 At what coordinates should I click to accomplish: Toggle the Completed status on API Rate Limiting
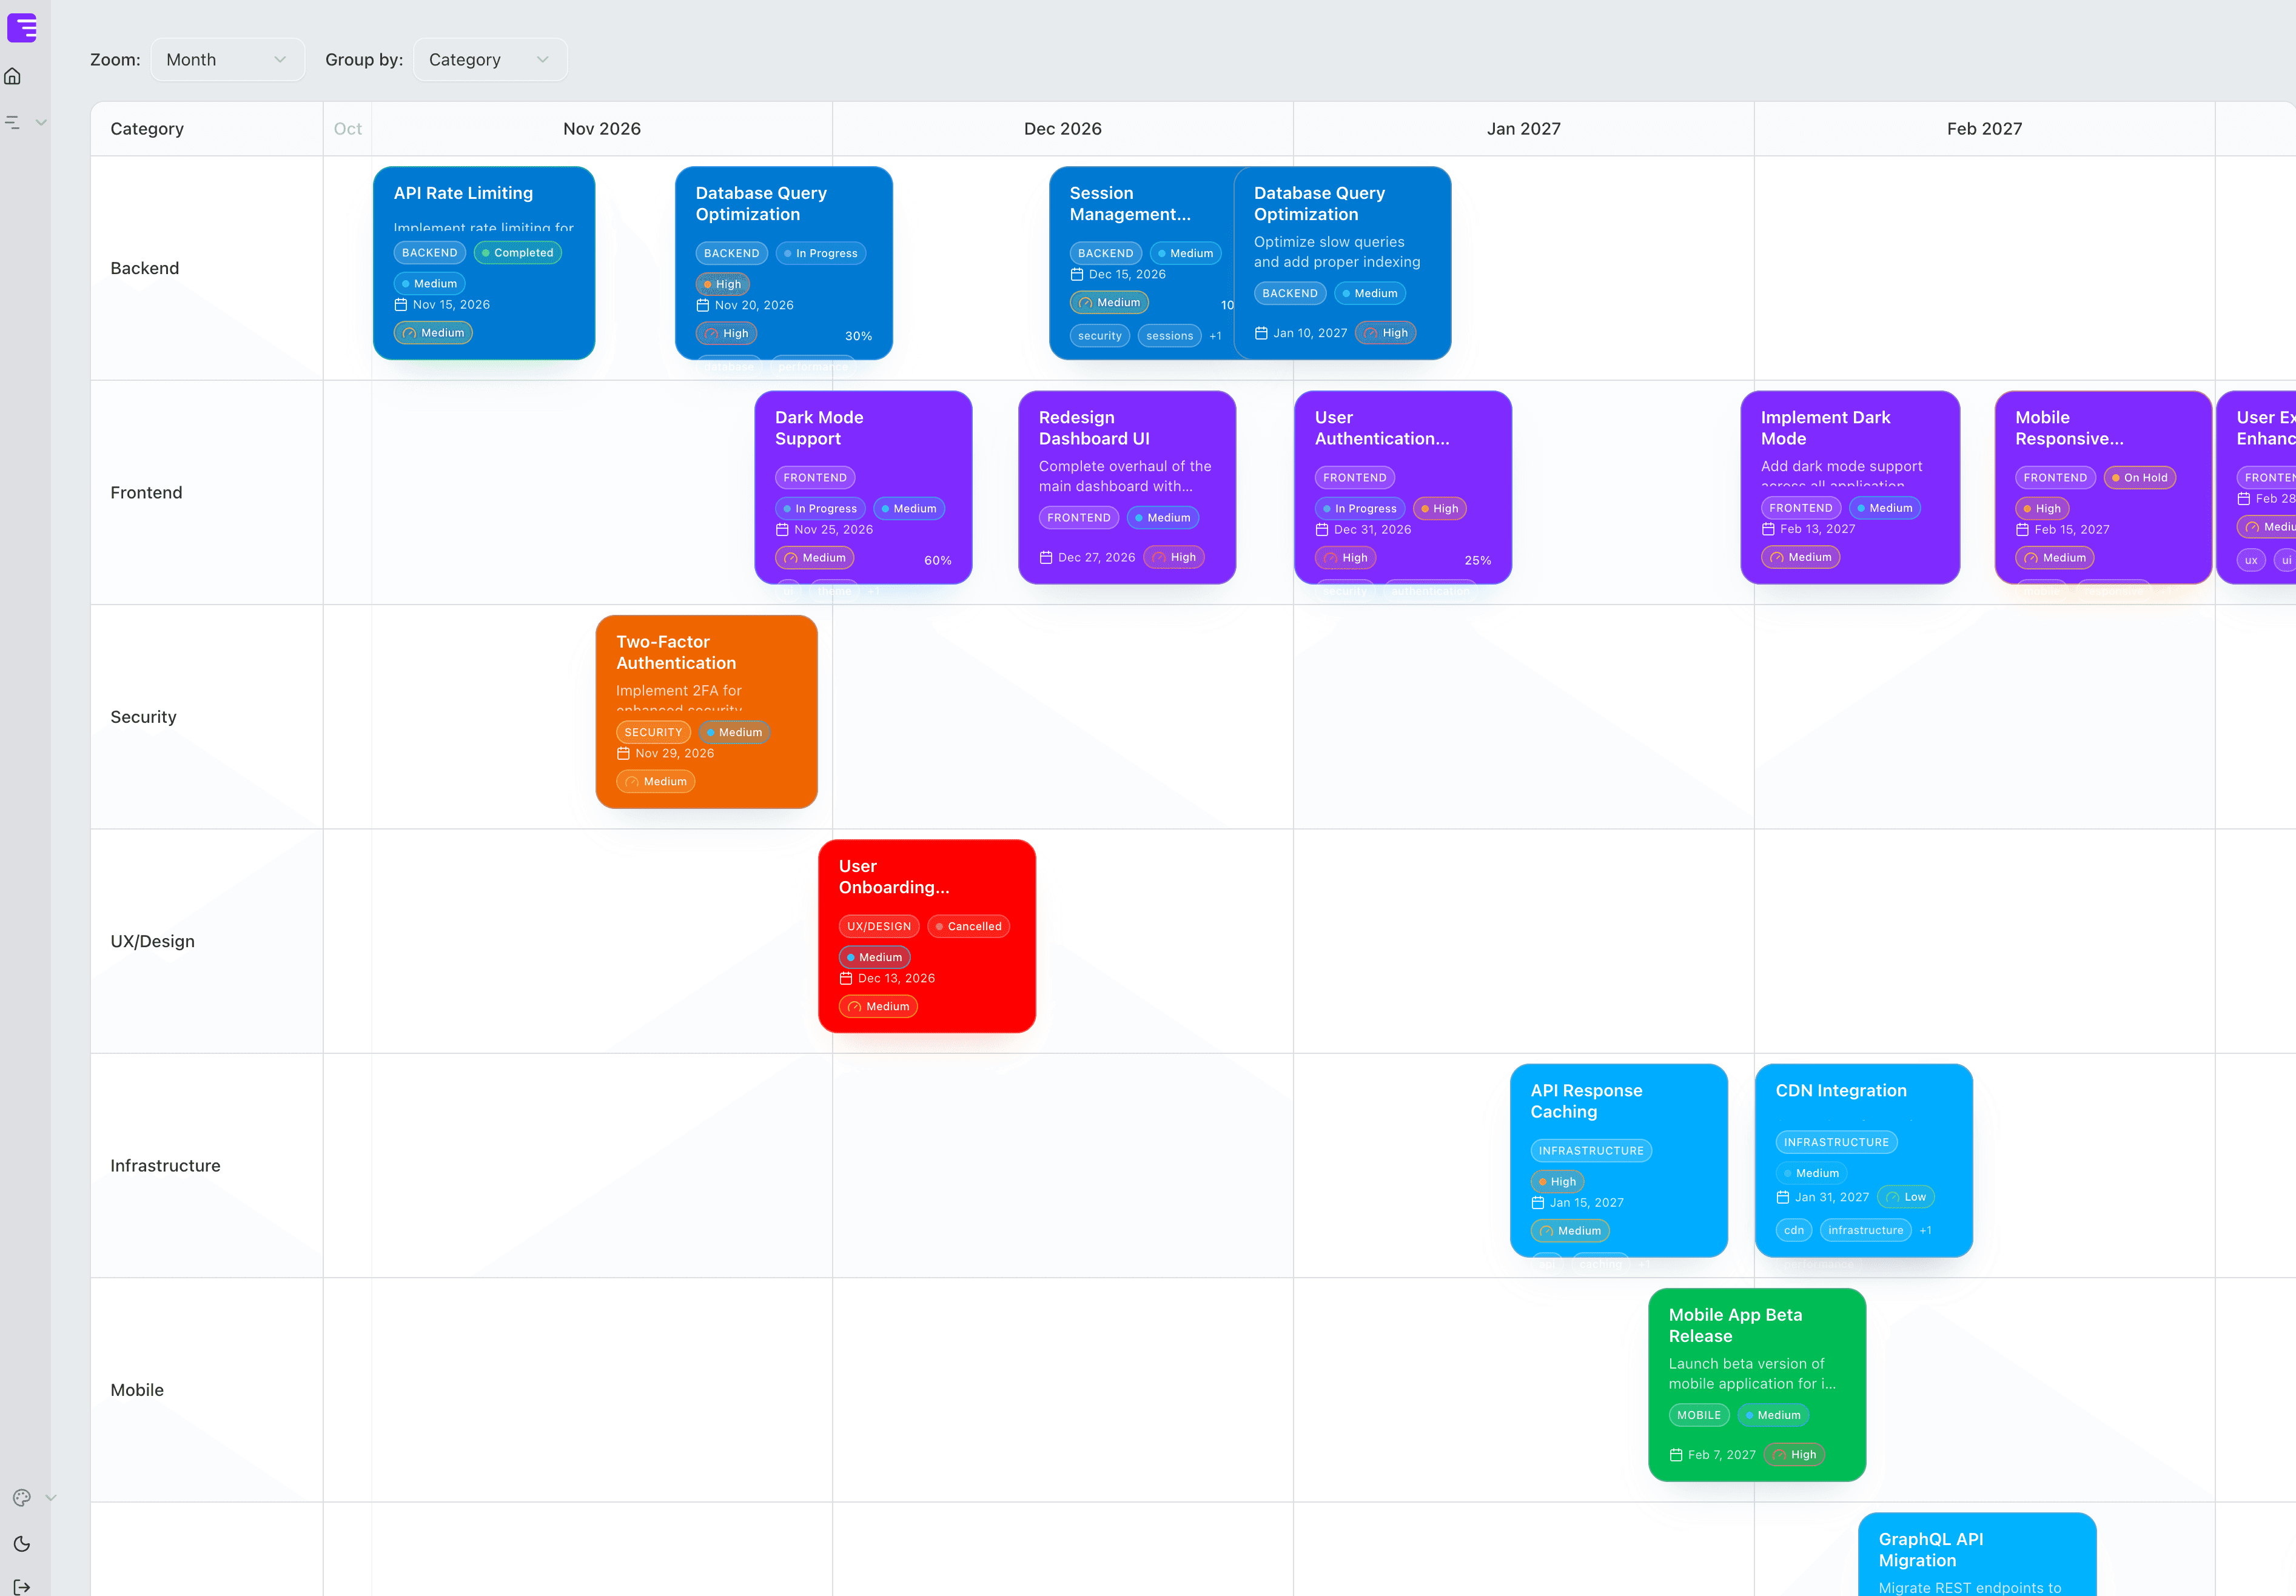517,252
